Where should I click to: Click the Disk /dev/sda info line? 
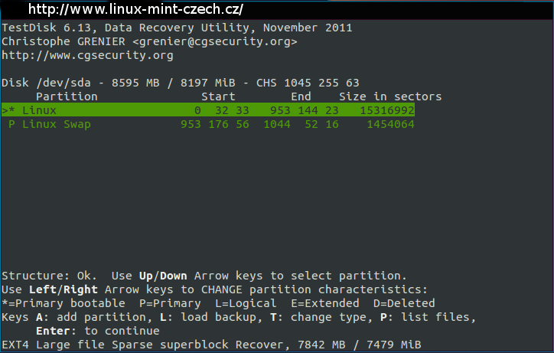(180, 83)
